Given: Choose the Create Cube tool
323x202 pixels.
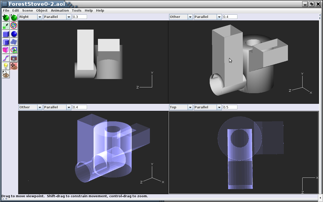Looking at the screenshot, I should pyautogui.click(x=6, y=34).
